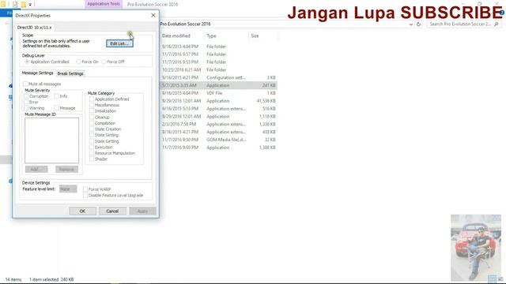
Task: Close the DirectX Properties dialog
Action: point(153,15)
